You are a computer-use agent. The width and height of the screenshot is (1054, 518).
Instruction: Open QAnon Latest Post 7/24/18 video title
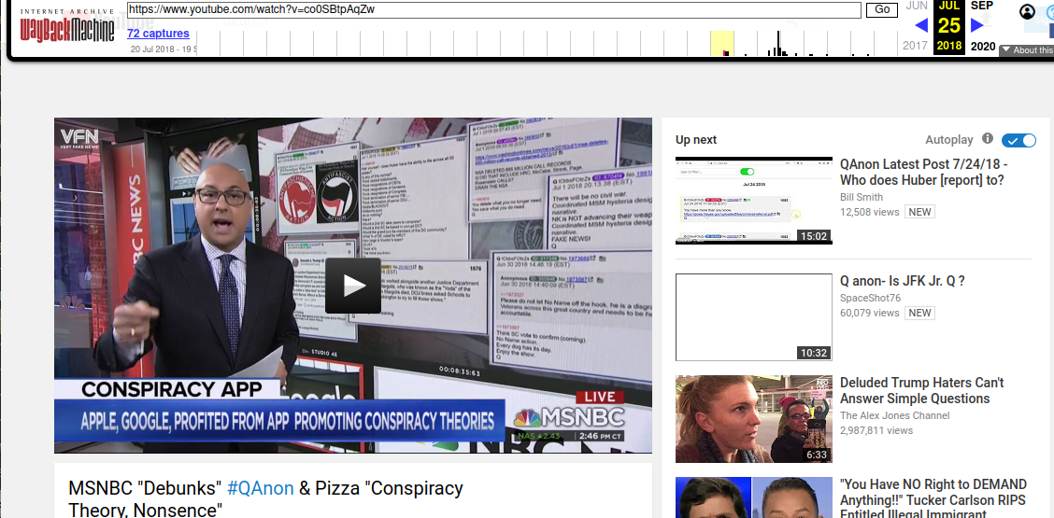coord(923,172)
